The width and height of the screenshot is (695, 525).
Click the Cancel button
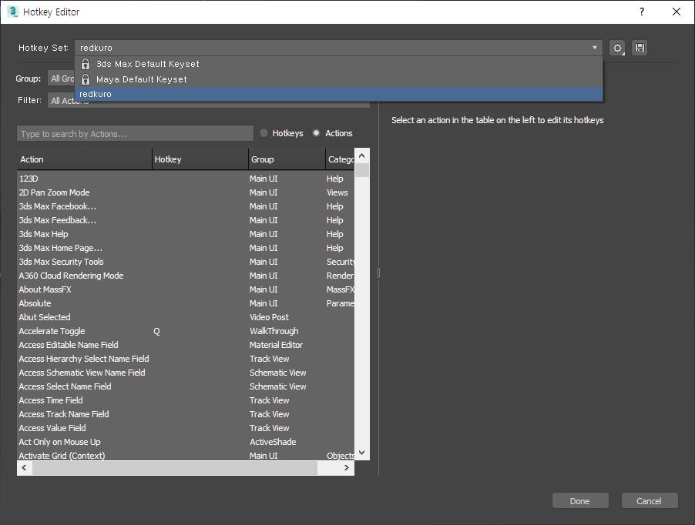point(650,500)
